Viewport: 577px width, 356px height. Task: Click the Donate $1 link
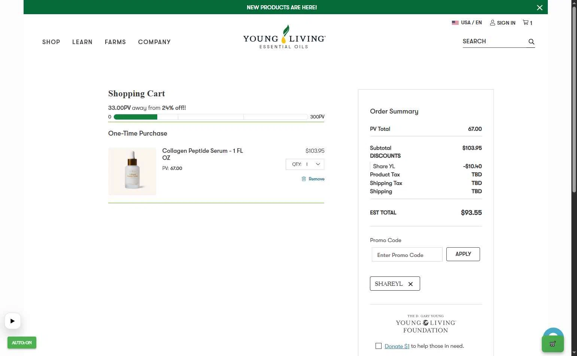(397, 346)
